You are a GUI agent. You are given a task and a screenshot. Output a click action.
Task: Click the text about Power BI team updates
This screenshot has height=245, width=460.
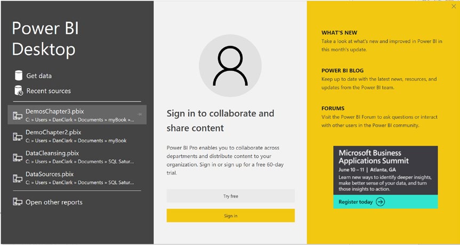click(379, 83)
